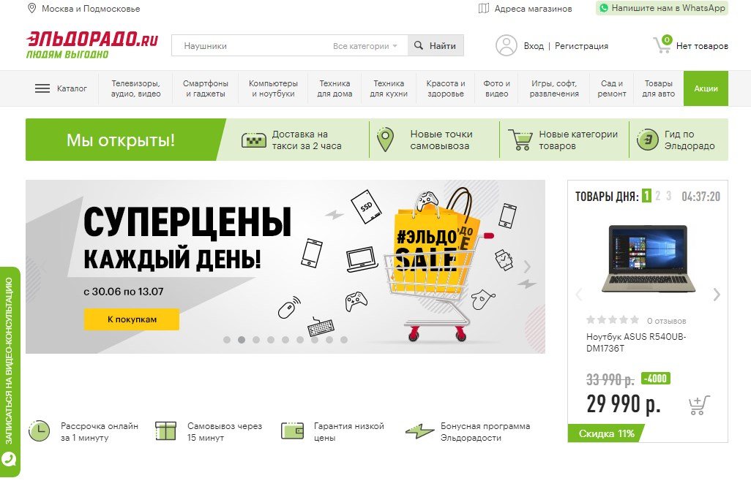751x497 pixels.
Task: Click the Бонусная программа lightning icon
Action: tap(419, 431)
